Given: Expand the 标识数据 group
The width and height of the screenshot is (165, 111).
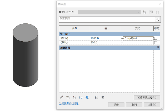Looking at the screenshot, I should click(158, 47).
